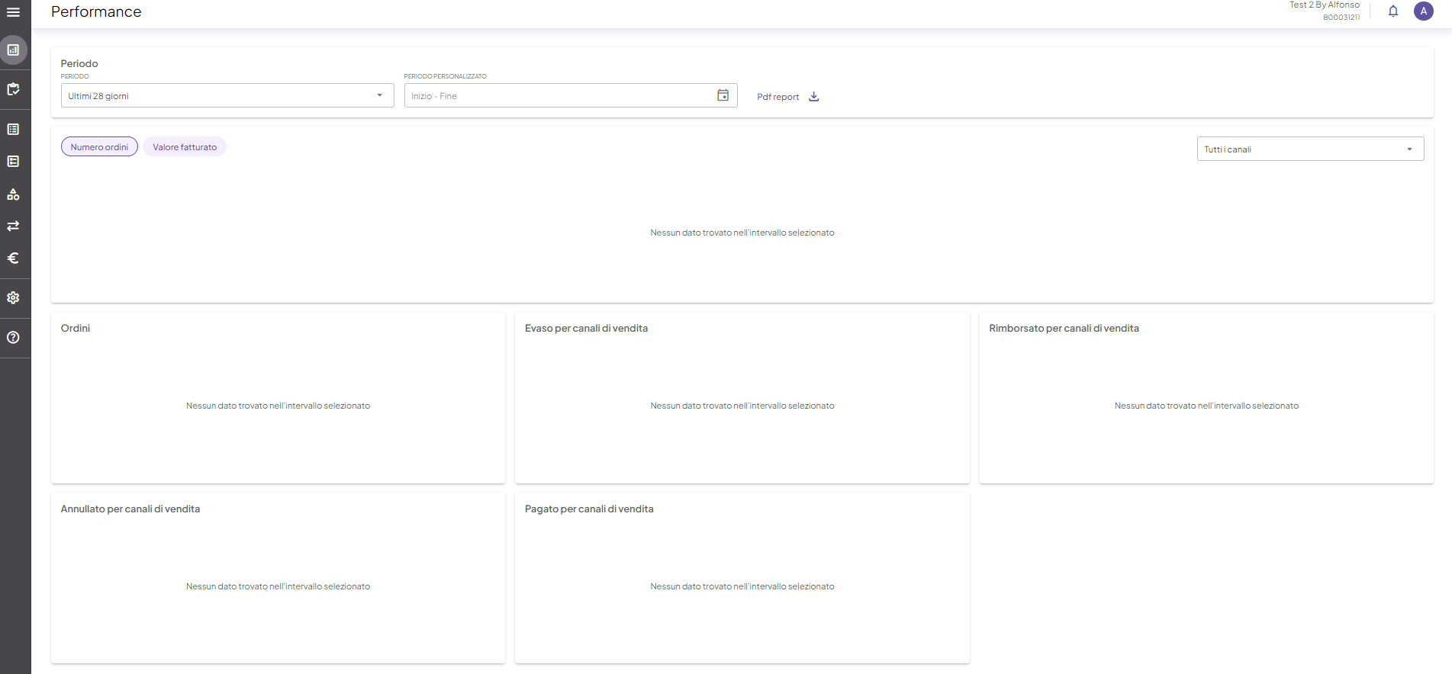
Task: Open the hamburger menu icon
Action: [x=13, y=12]
